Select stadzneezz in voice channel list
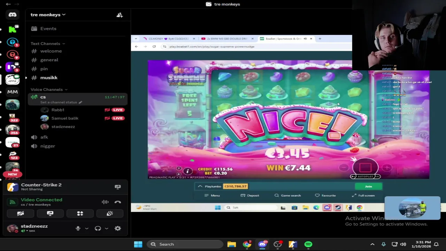The height and width of the screenshot is (251, 446). click(x=63, y=127)
